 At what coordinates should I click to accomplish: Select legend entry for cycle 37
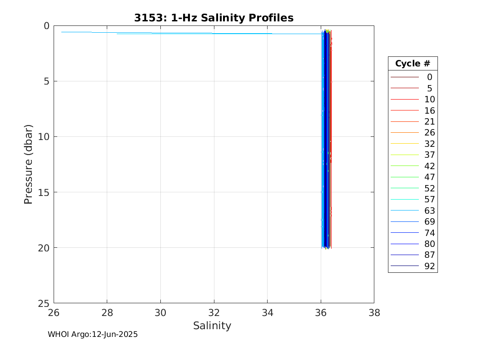coord(413,155)
